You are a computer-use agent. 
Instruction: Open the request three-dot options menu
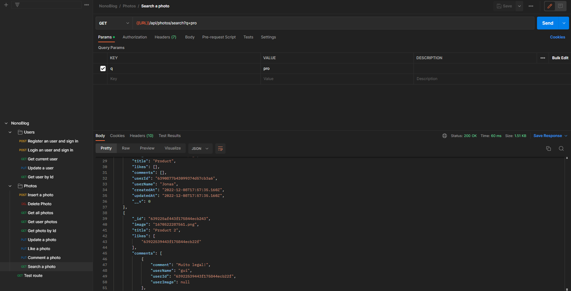click(531, 6)
